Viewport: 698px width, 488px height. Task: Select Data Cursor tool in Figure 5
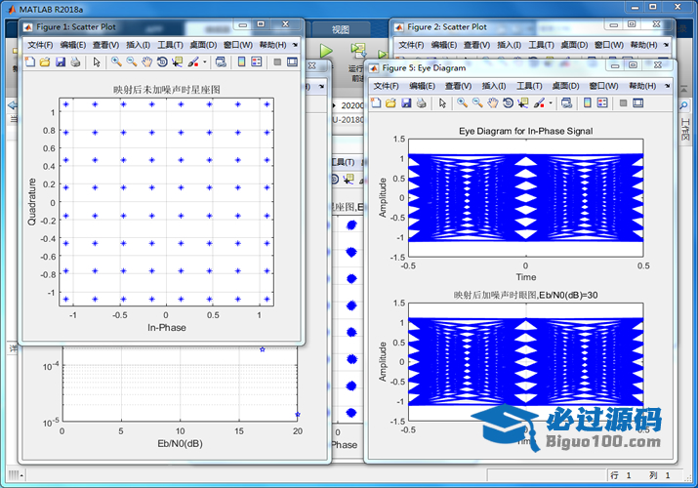pos(524,102)
